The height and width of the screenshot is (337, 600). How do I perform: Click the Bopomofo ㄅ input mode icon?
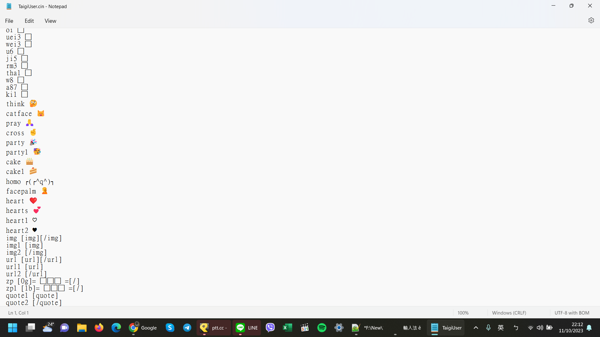[516, 328]
